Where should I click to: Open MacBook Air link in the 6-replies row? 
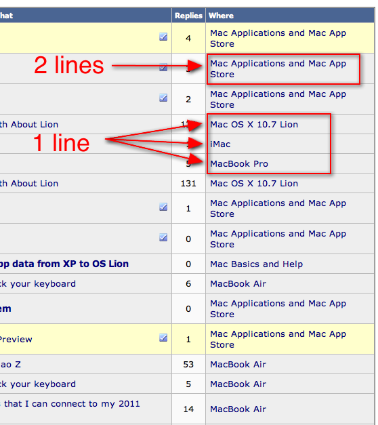(x=238, y=283)
